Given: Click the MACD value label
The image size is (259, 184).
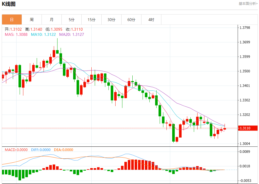Looking at the screenshot, I should click(16, 150).
